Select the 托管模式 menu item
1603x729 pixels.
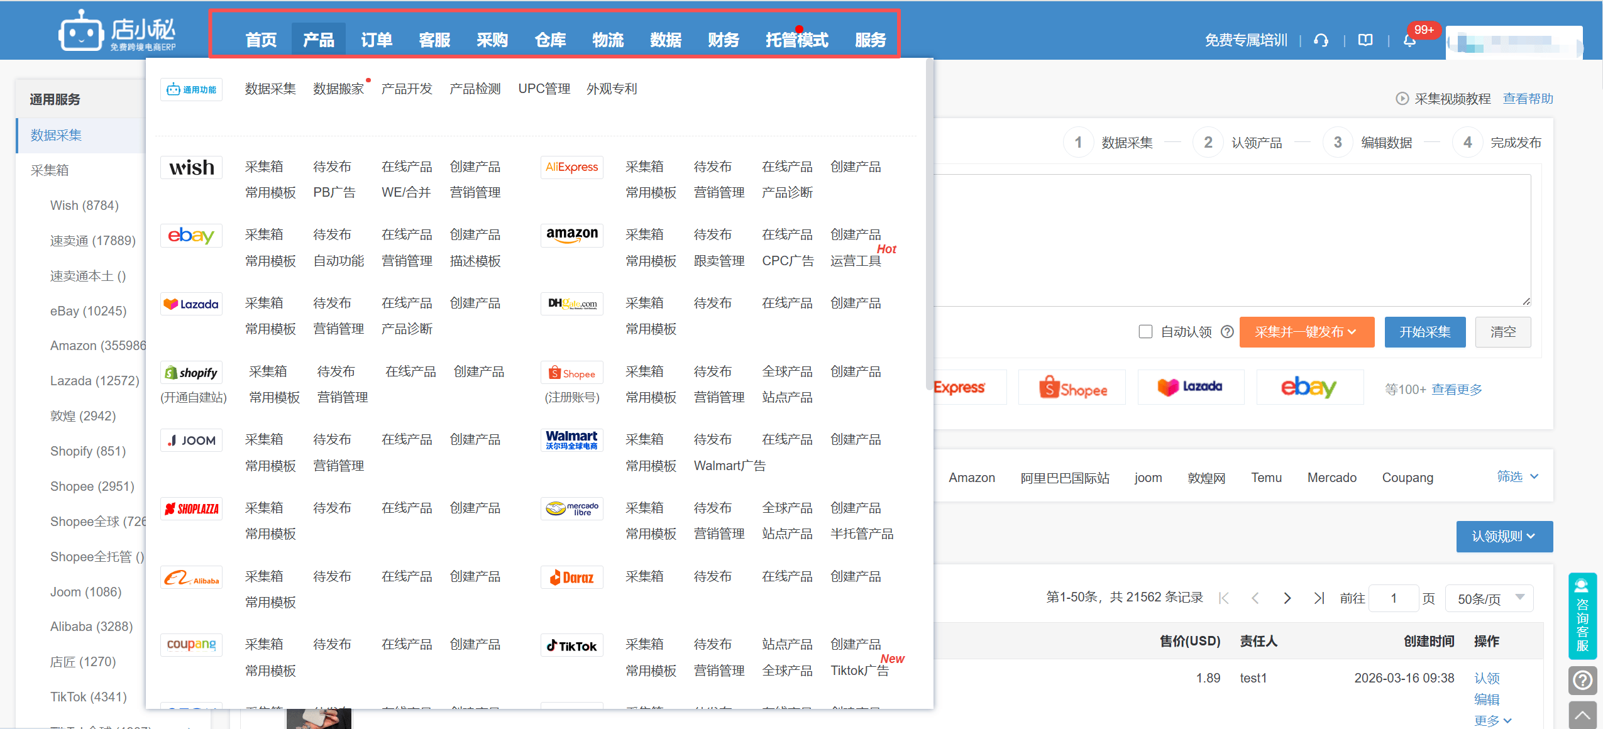[795, 40]
